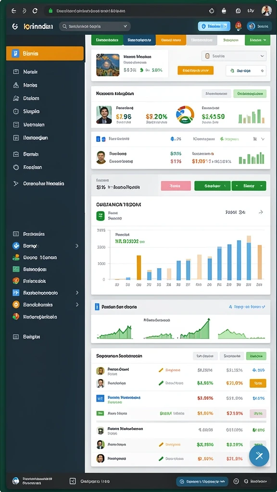Collapse the row using the chevron beside the blue icons

coord(263,139)
